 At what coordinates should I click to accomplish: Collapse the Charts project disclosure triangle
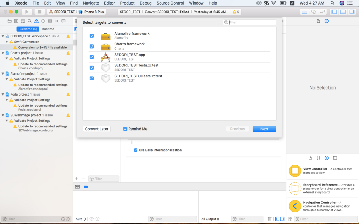coord(3,53)
